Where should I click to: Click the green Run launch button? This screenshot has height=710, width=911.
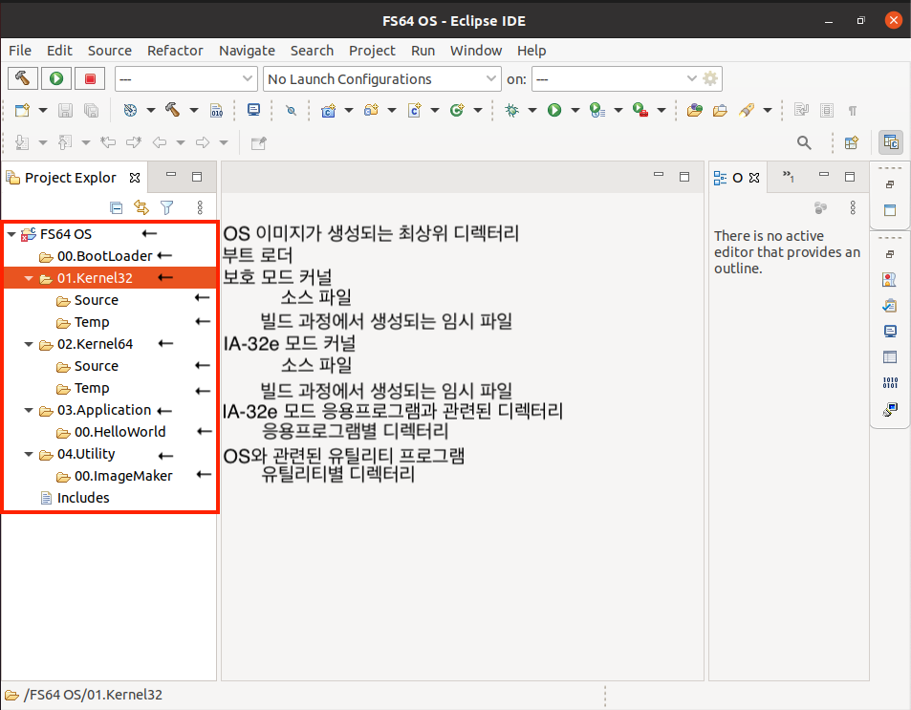(x=56, y=78)
